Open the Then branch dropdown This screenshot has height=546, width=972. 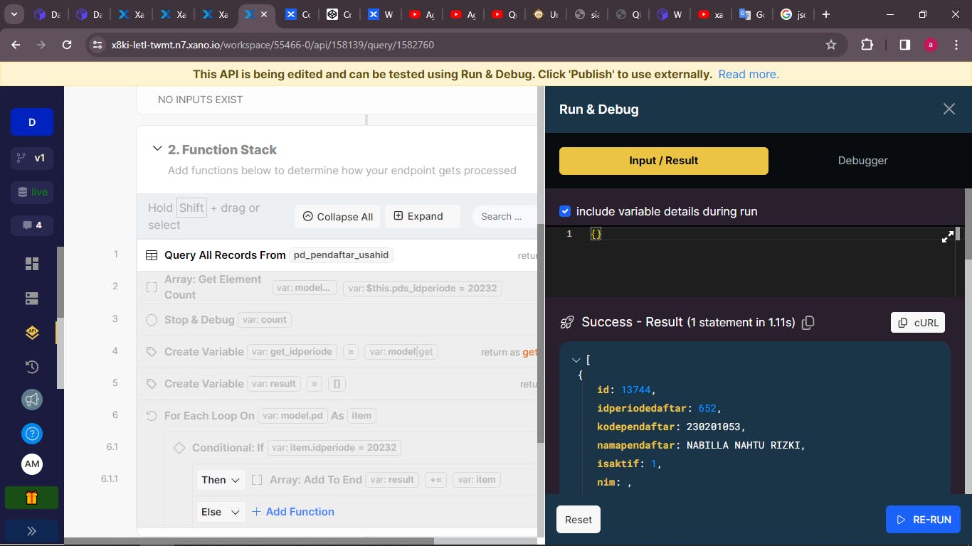point(221,480)
